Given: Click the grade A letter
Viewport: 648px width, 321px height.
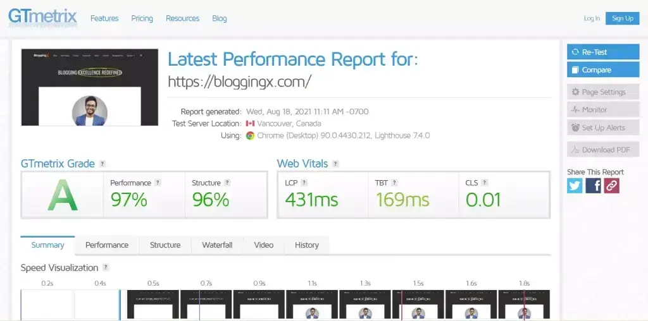Looking at the screenshot, I should (x=63, y=195).
